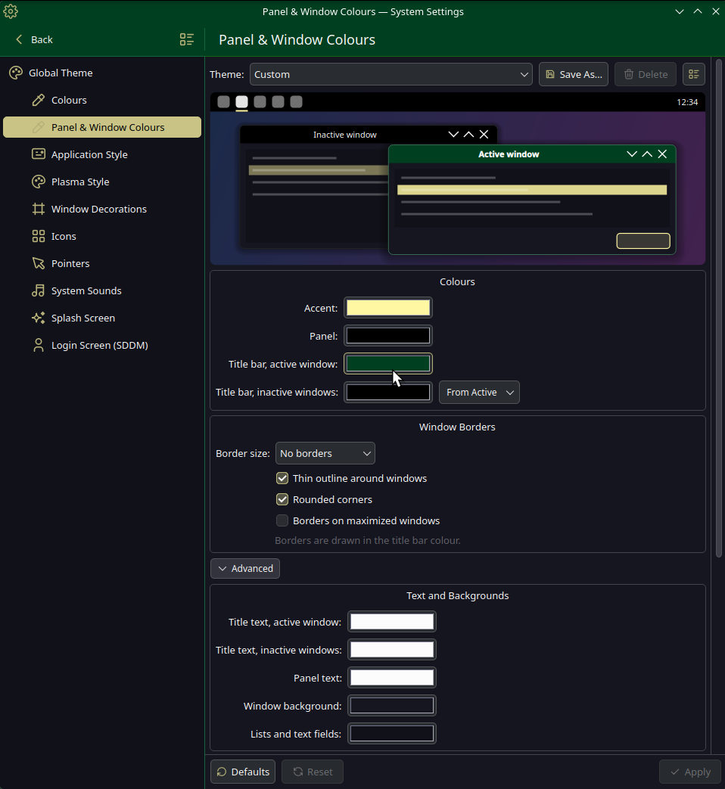Select the Plasma Style palette icon

coord(39,182)
